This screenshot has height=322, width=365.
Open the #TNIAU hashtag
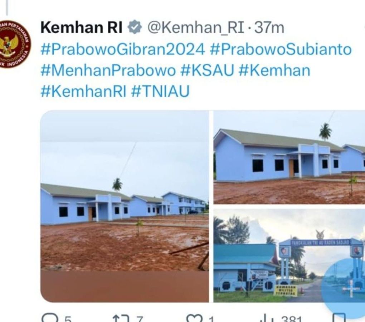[x=160, y=91]
